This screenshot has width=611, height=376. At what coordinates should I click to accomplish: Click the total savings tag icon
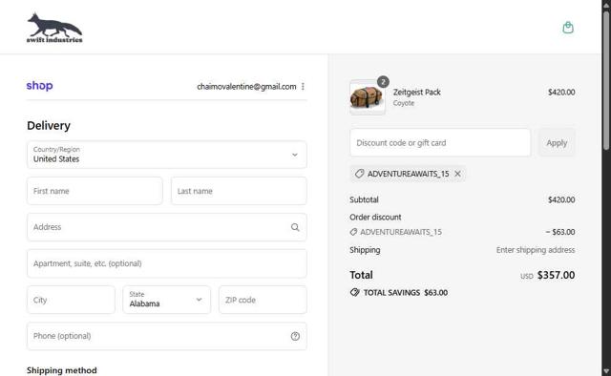click(354, 292)
